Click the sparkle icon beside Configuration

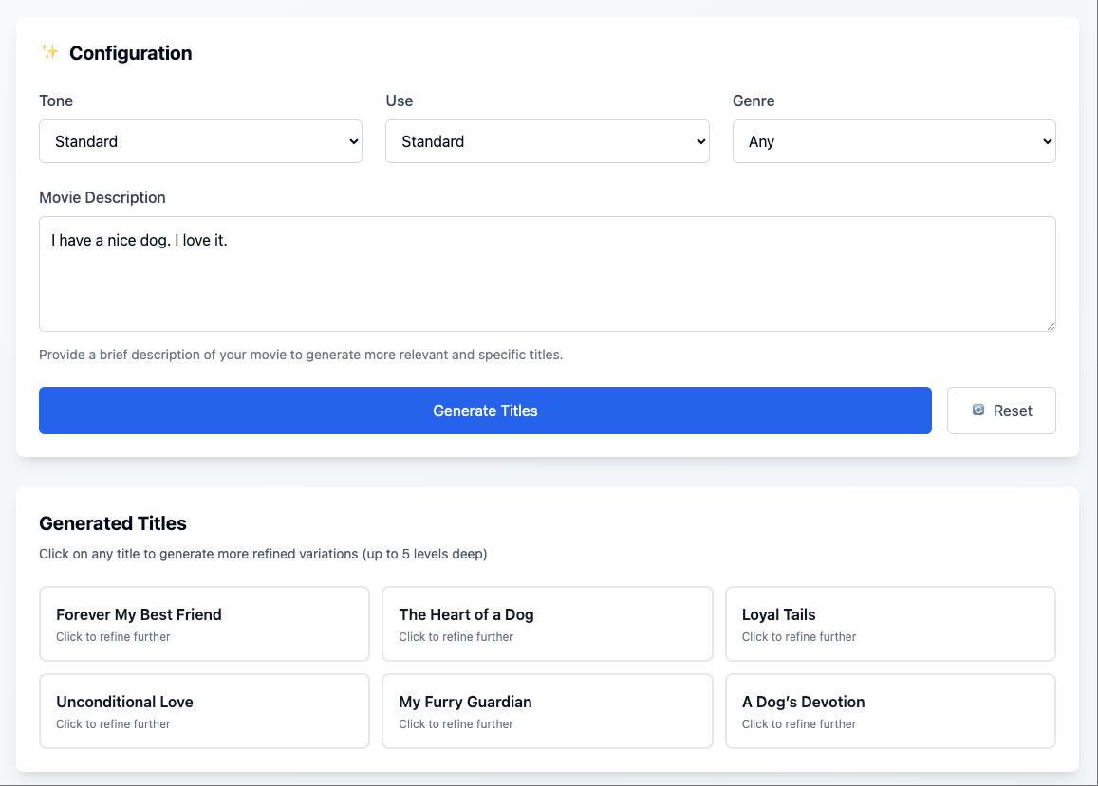[49, 52]
